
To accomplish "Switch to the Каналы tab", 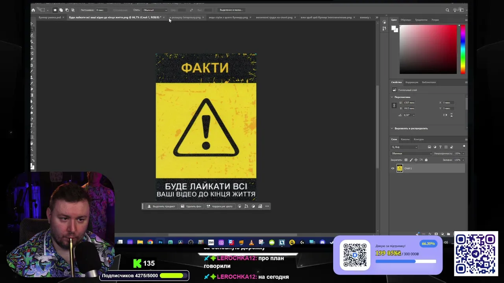I will tap(405, 139).
